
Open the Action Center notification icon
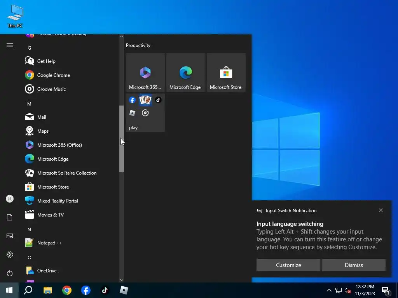pyautogui.click(x=386, y=290)
